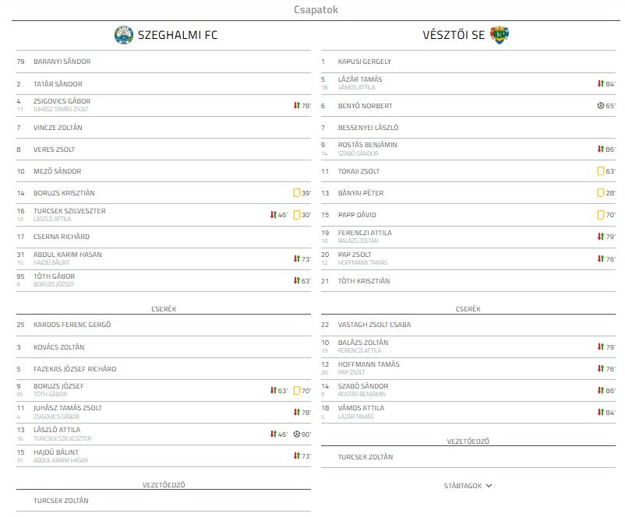Open player Kapusi Gergely
625x517 pixels.
point(364,62)
